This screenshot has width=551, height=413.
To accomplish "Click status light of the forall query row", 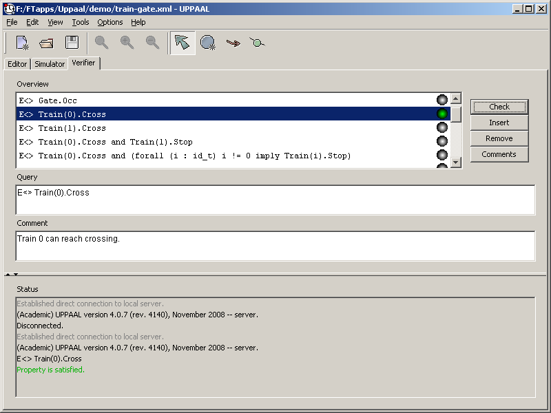I will [442, 155].
